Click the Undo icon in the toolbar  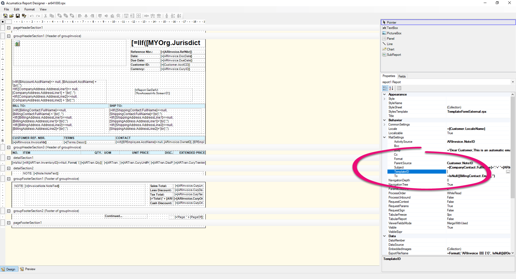(x=32, y=16)
